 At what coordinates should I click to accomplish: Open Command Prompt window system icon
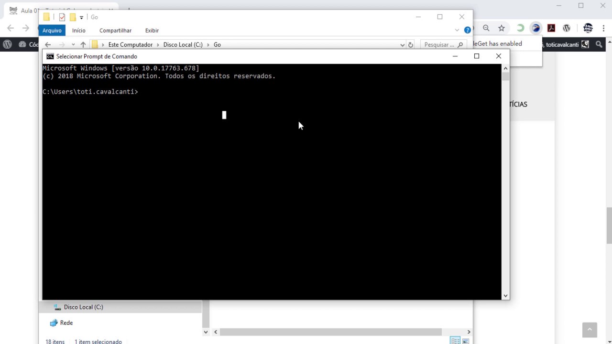pyautogui.click(x=50, y=56)
